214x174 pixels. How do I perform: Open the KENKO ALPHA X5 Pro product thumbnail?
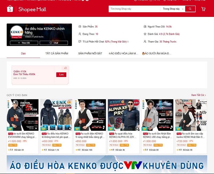[124, 115]
